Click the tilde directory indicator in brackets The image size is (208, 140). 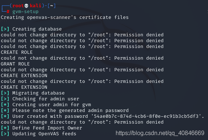[x=52, y=6]
